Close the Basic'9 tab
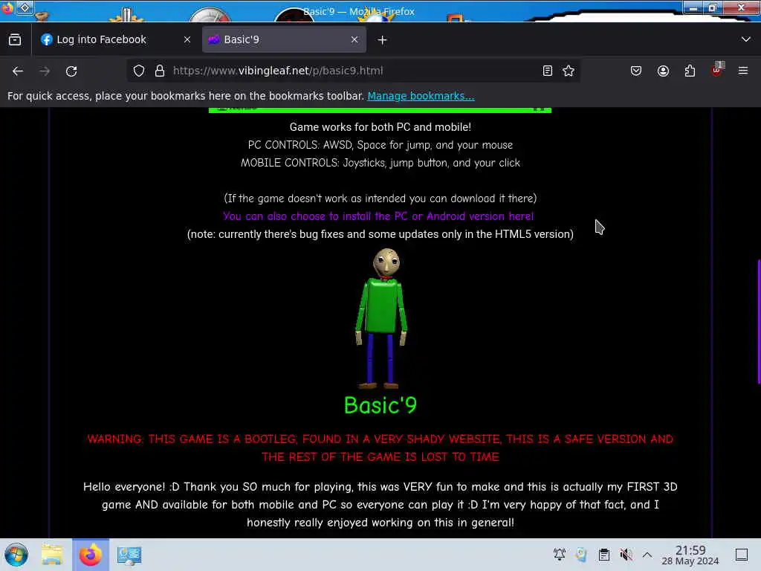The image size is (761, 571). coord(354,40)
